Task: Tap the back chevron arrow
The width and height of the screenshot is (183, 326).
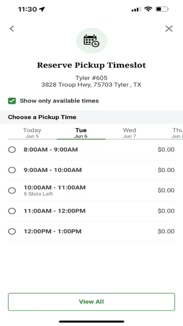Action: tap(12, 29)
